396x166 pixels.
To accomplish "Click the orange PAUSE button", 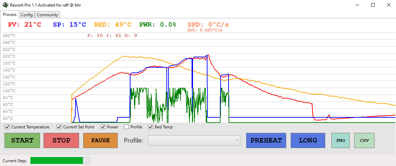I will (100, 140).
